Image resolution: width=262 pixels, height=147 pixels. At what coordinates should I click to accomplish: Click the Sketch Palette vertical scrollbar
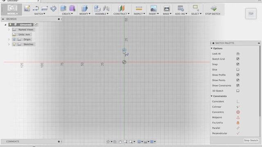coord(260,81)
